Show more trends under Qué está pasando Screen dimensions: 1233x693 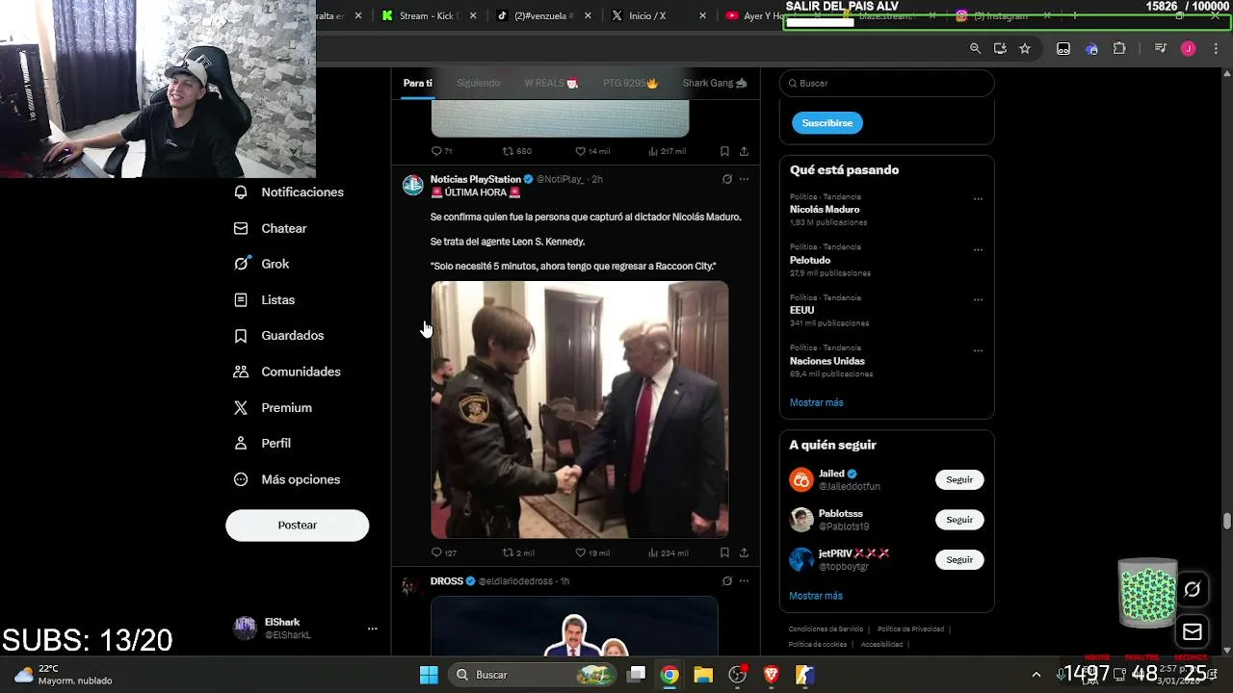pyautogui.click(x=816, y=402)
